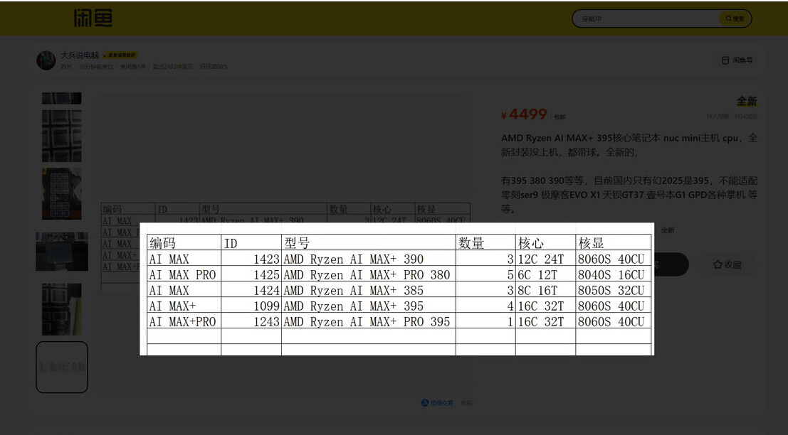This screenshot has width=788, height=435.
Task: Open the 闲鱼号 button
Action: point(737,60)
